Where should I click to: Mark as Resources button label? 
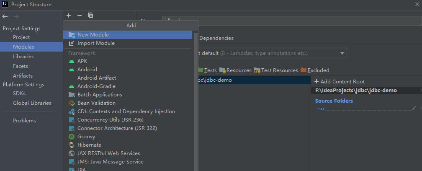tap(239, 70)
